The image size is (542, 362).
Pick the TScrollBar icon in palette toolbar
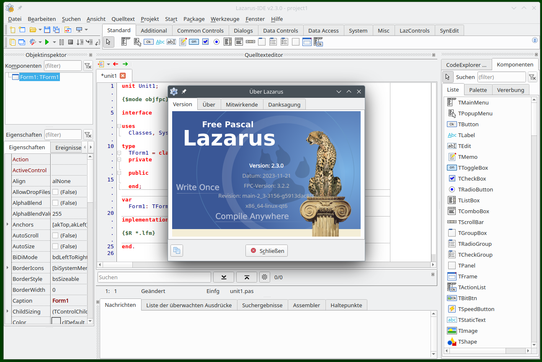pos(250,41)
